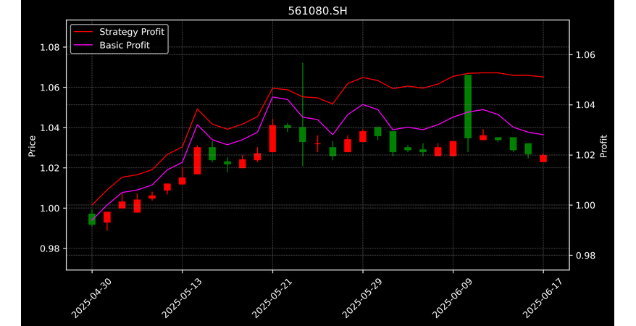Click the red candlestick at 2025-06-17
Screen dimensions: 636x326
click(x=543, y=158)
